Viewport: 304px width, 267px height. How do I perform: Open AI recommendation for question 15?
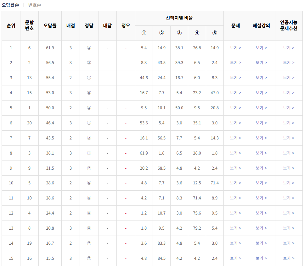coord(289,93)
